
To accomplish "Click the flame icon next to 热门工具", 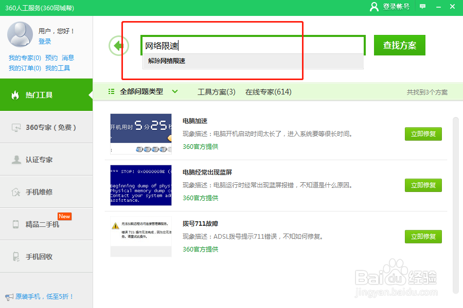I will point(15,95).
